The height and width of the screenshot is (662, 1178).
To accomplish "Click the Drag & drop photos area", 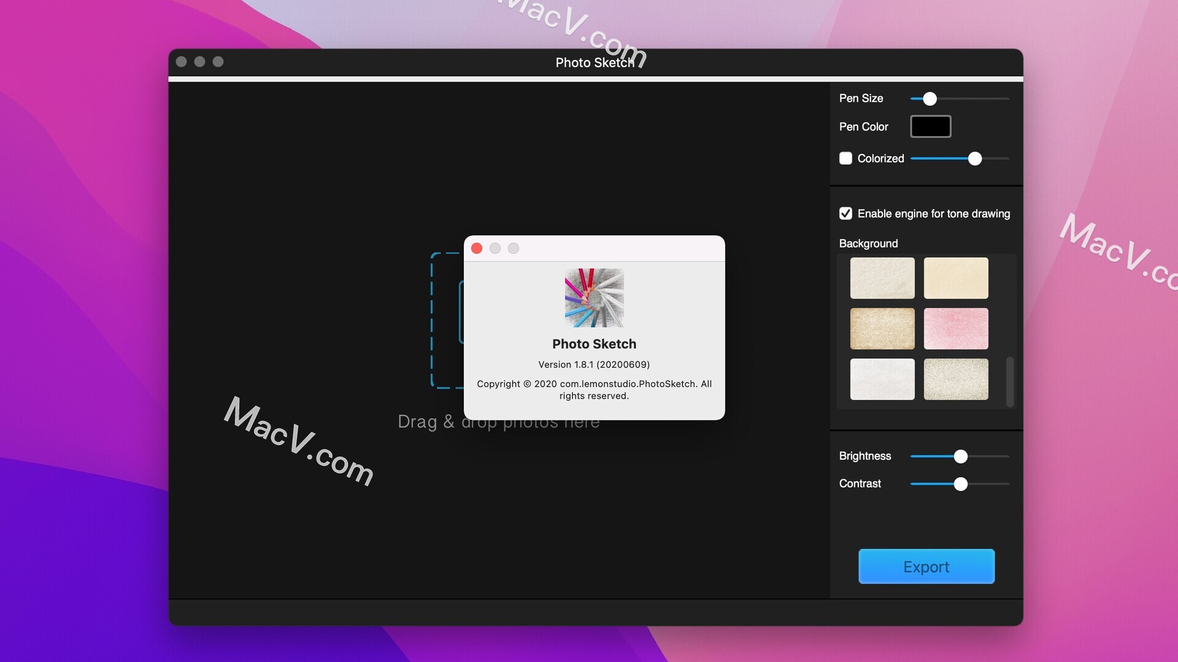I will [498, 422].
